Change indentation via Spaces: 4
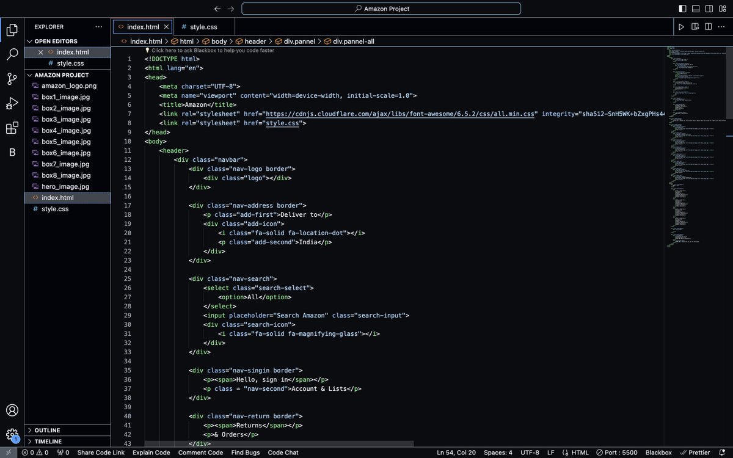Screen dimensions: 733x458 [x=498, y=453]
